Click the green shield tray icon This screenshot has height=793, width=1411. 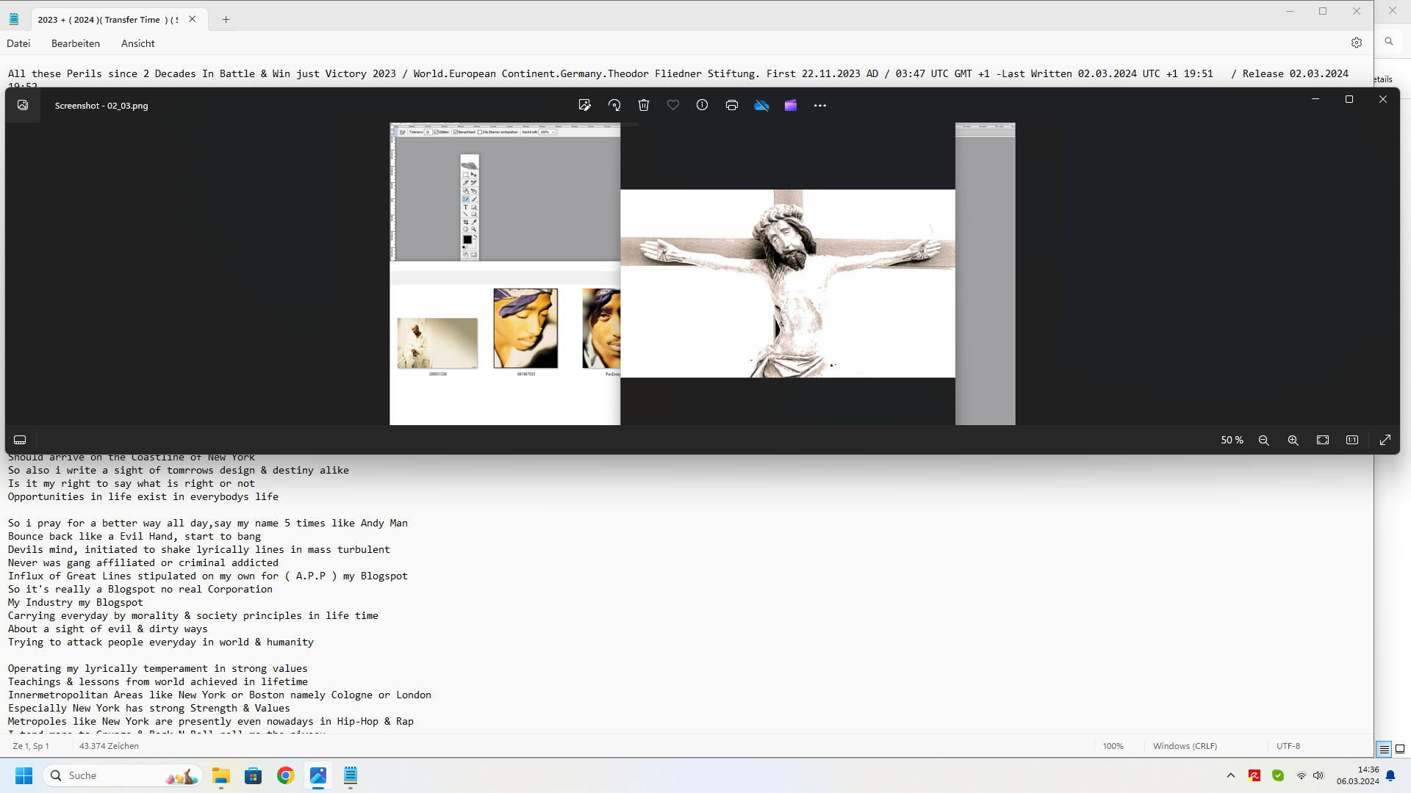tap(1278, 775)
